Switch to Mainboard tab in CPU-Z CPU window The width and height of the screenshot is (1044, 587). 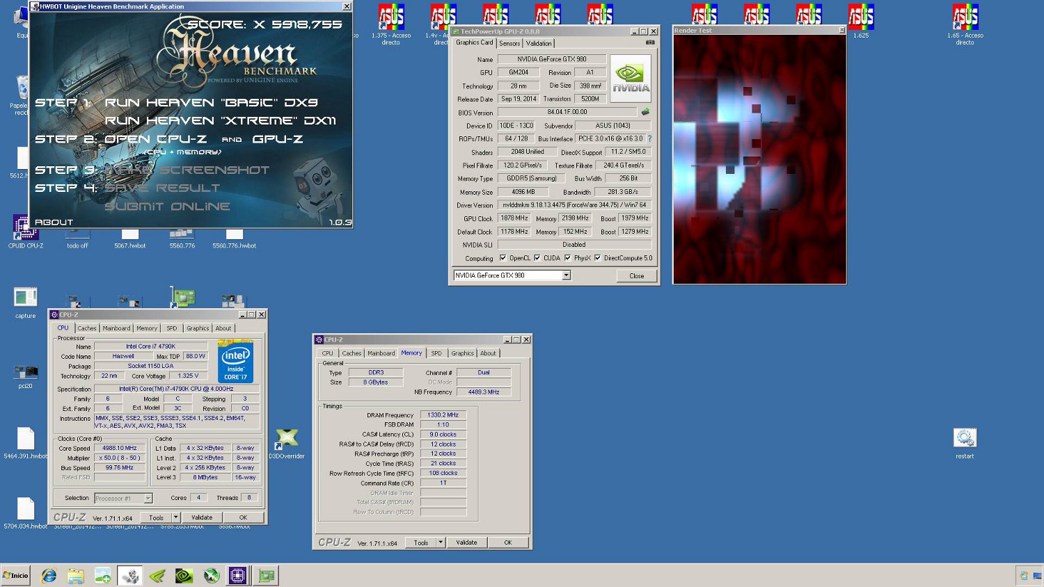click(x=116, y=328)
